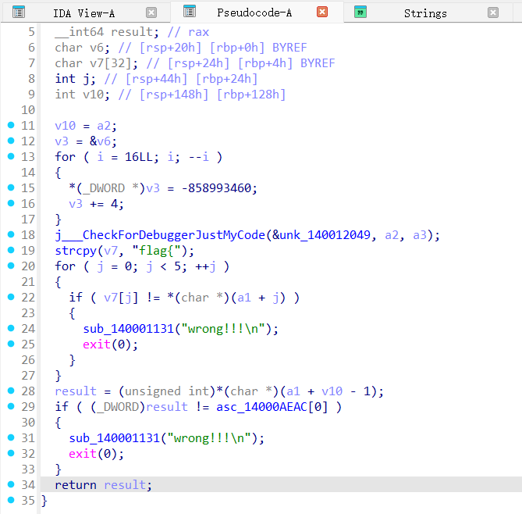Click the Strings tab icon
The width and height of the screenshot is (522, 514).
click(x=360, y=12)
